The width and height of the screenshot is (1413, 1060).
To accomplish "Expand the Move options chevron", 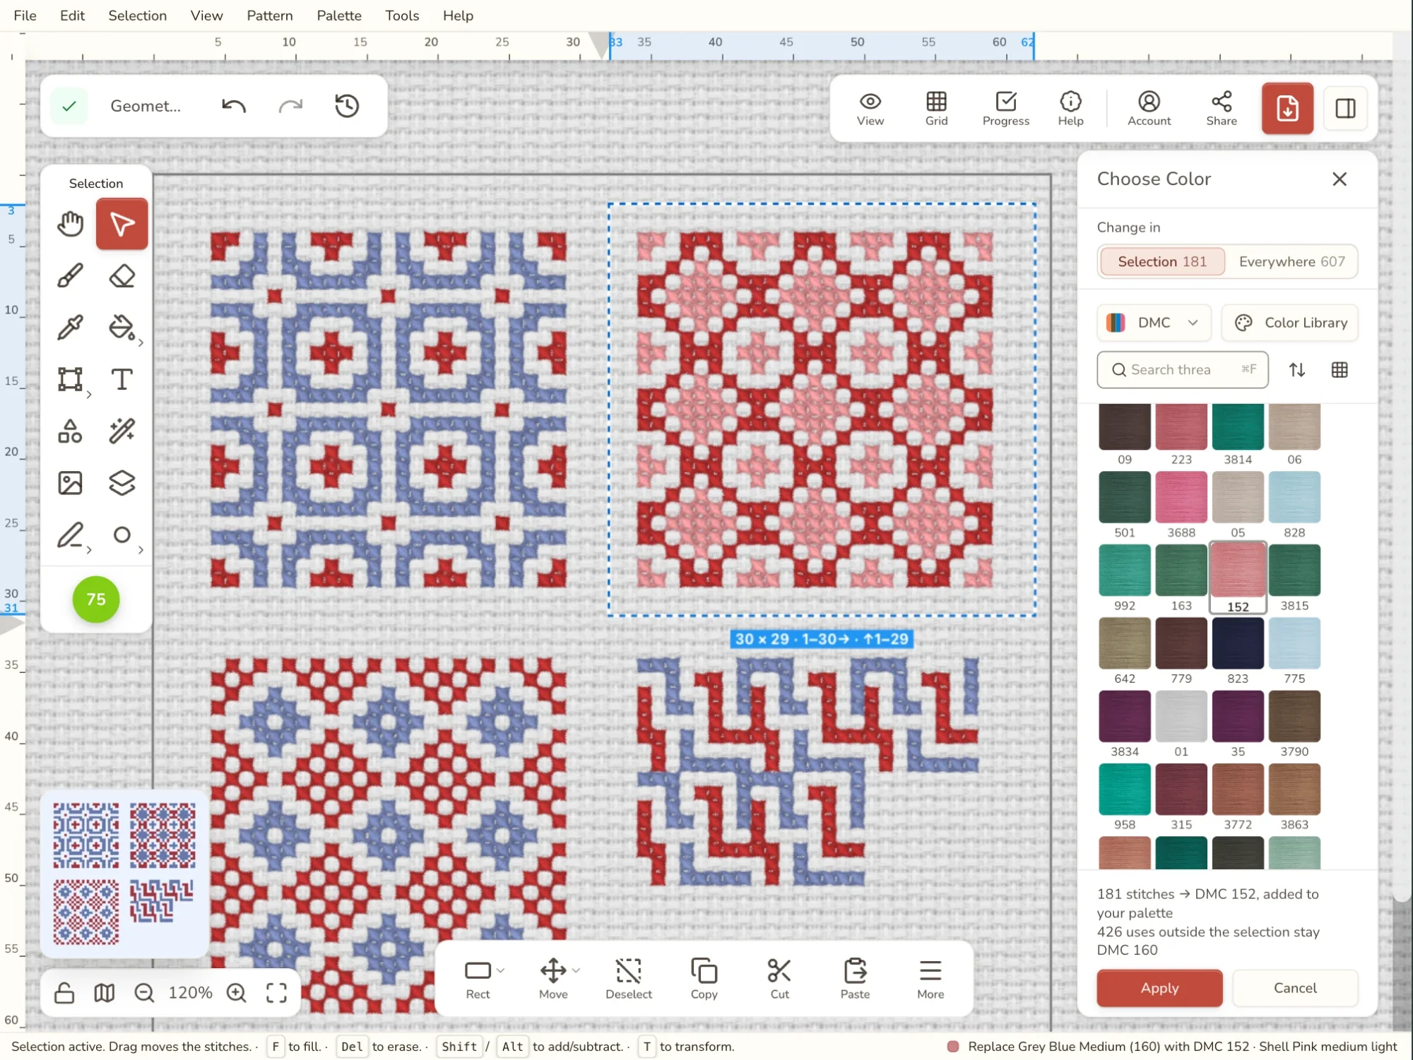I will [x=577, y=970].
